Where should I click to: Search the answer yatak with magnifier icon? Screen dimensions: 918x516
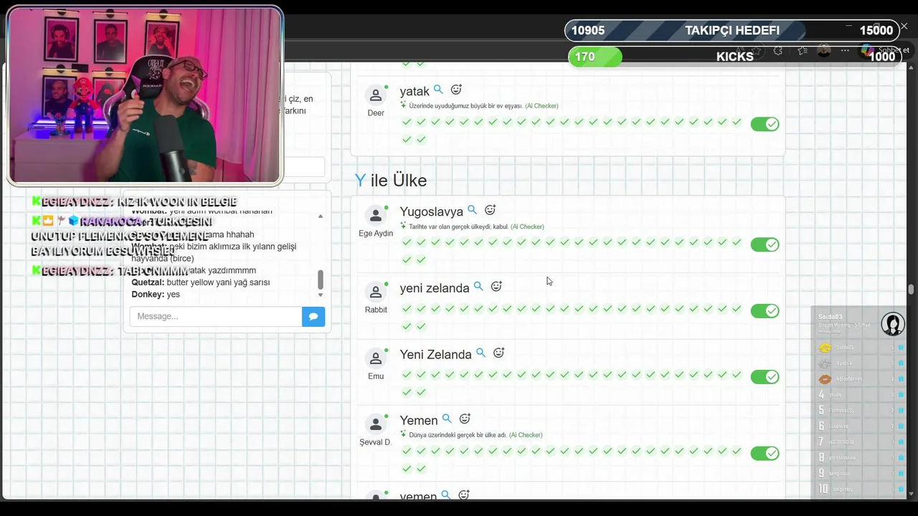pos(438,90)
